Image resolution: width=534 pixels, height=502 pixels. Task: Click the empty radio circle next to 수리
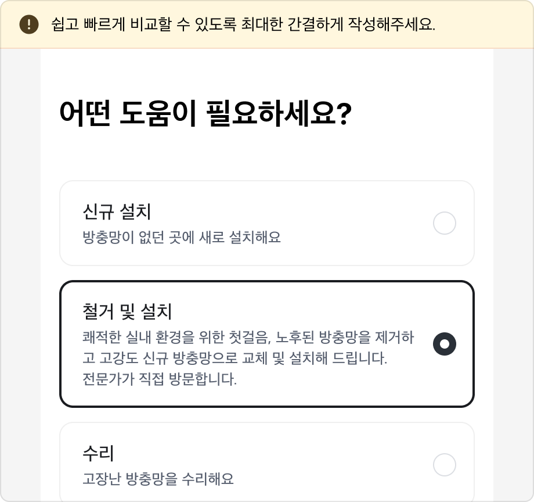pyautogui.click(x=445, y=465)
